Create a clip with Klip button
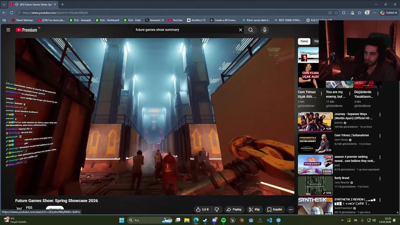400x225 pixels. point(254,209)
